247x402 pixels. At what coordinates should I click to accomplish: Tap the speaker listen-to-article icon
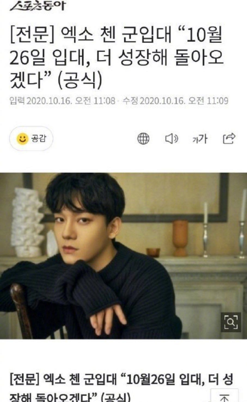pos(172,139)
